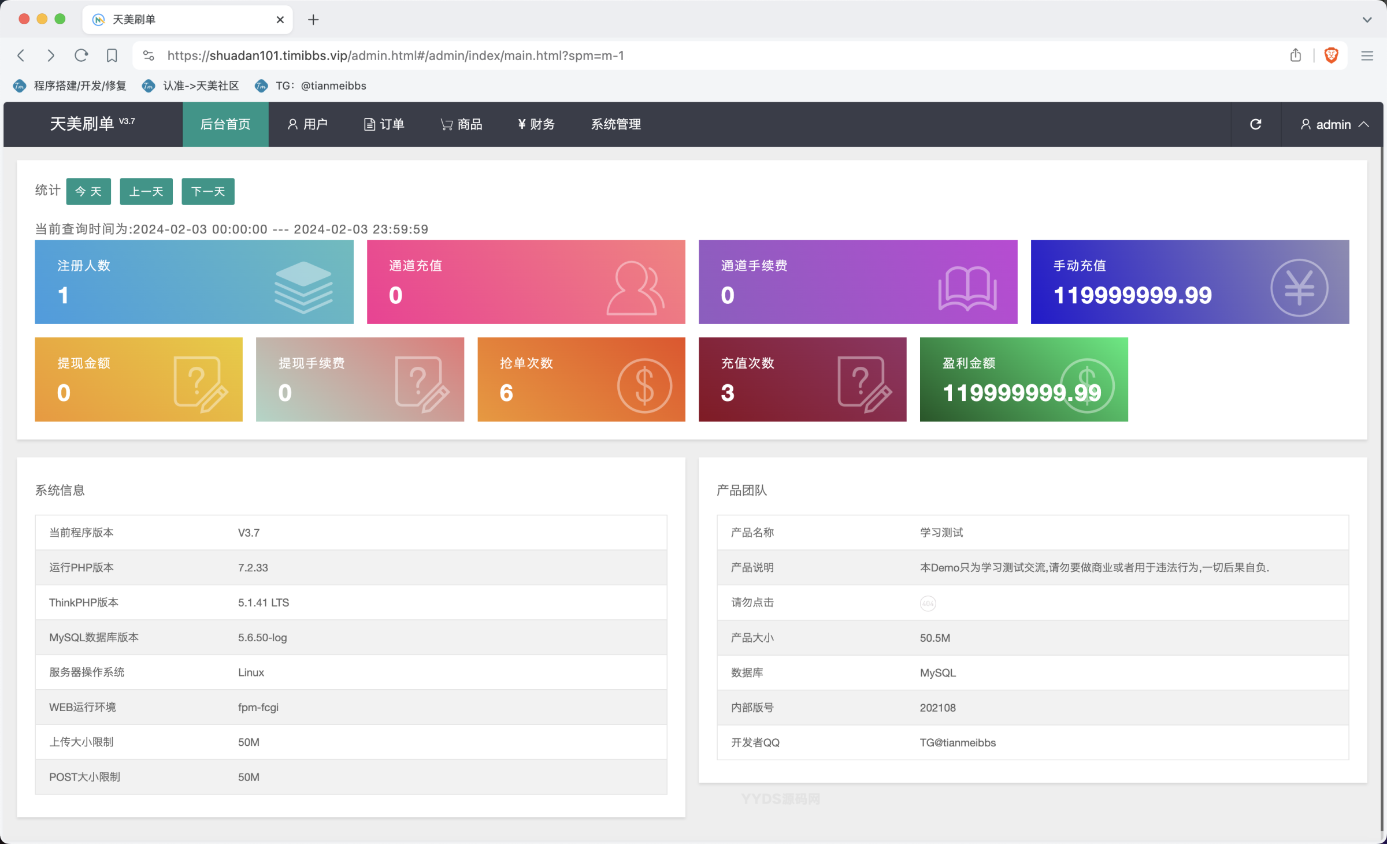Click the 上一天 button
The height and width of the screenshot is (844, 1387).
146,191
